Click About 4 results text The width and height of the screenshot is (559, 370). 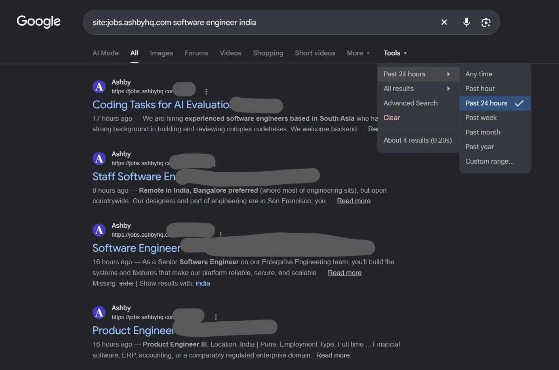[418, 140]
